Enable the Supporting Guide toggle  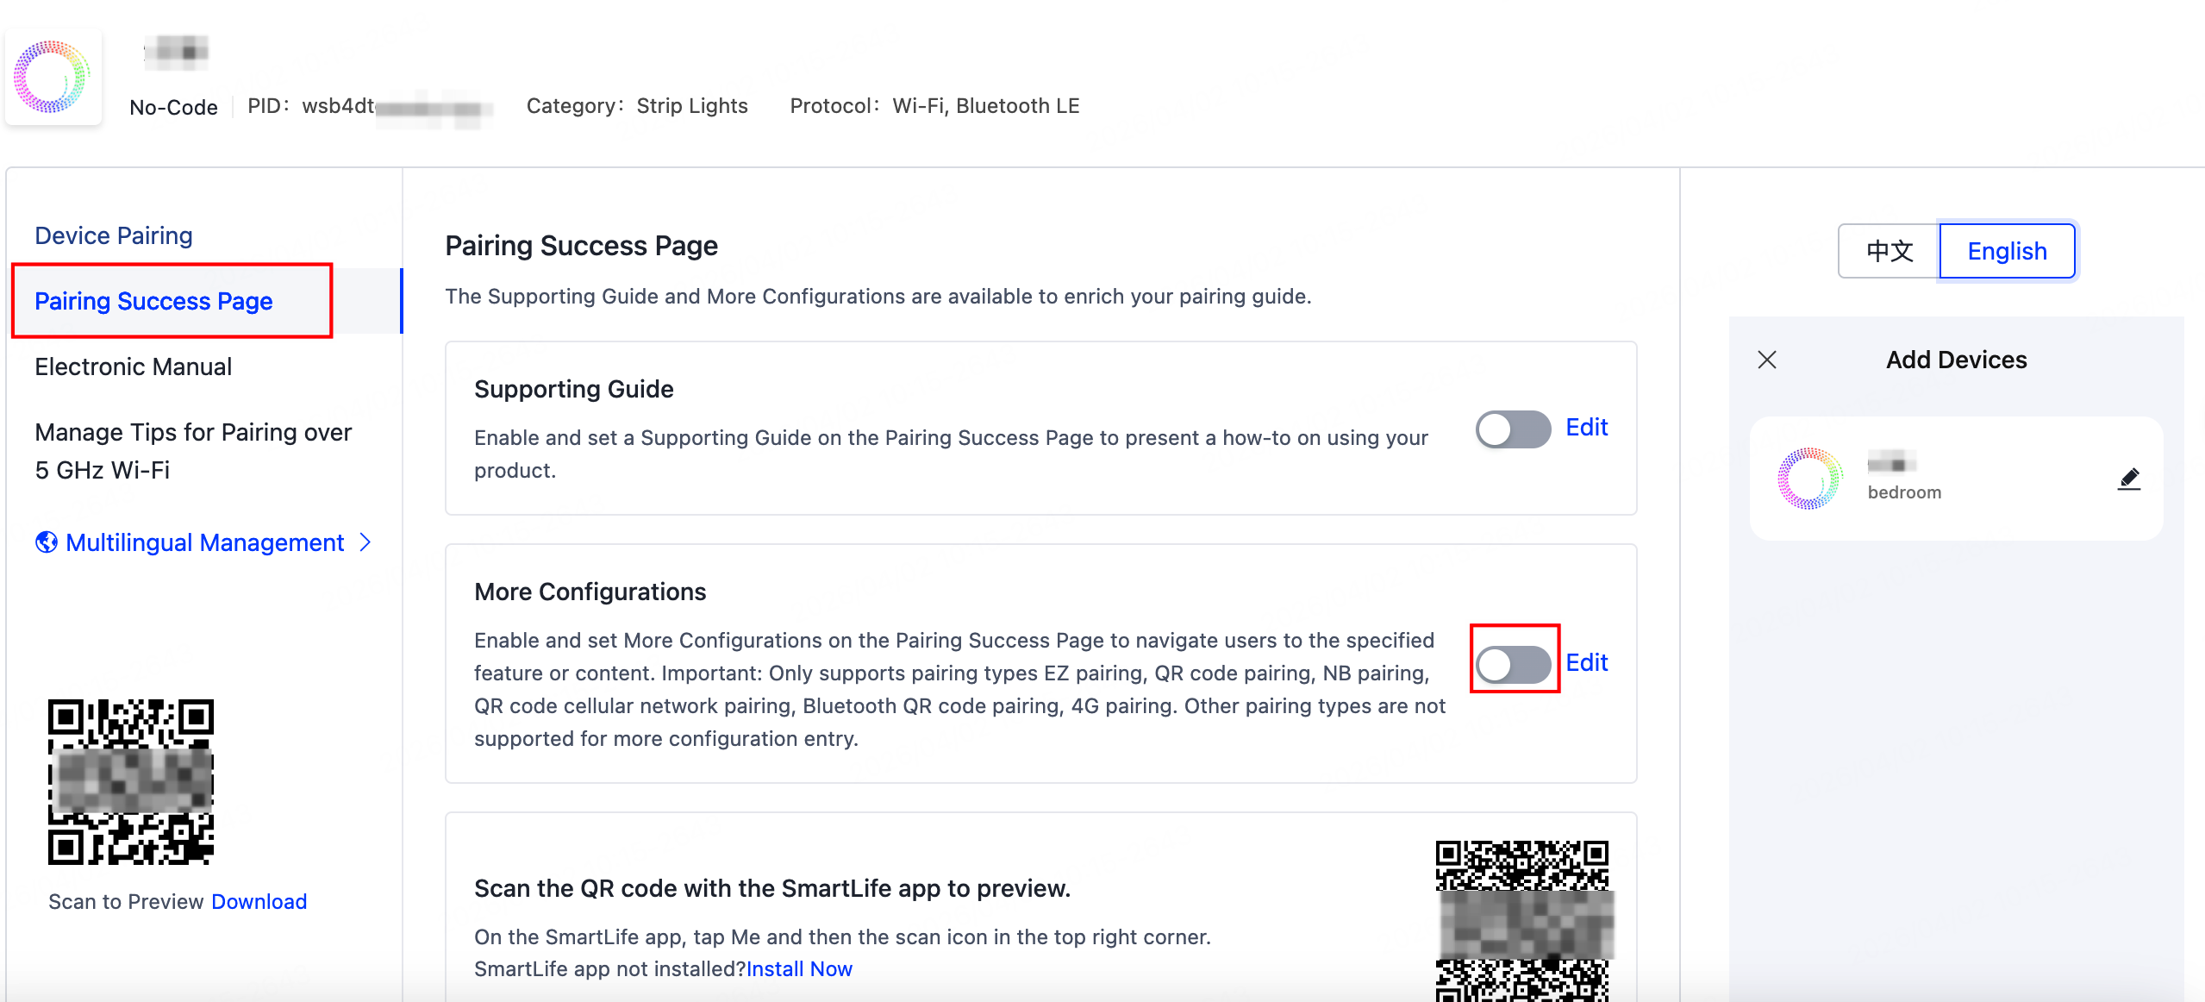point(1513,429)
